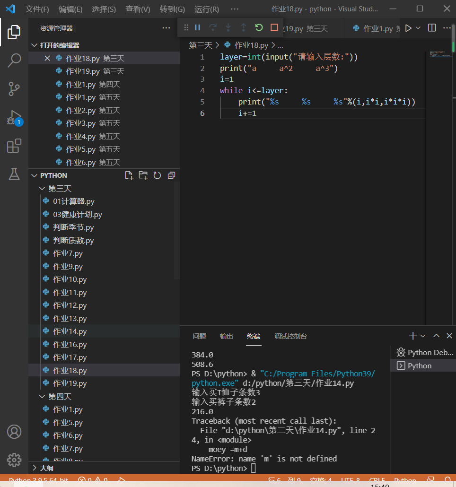Open 03健康计划.py in file tree
Viewport: 456px width, 487px height.
tap(104, 214)
